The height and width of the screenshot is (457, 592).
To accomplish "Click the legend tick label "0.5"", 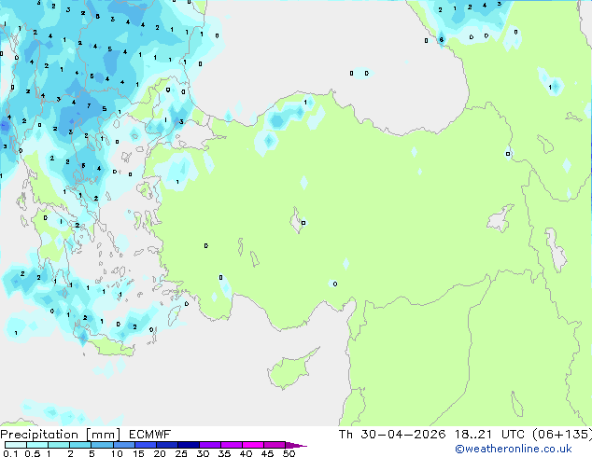I will 33,453.
